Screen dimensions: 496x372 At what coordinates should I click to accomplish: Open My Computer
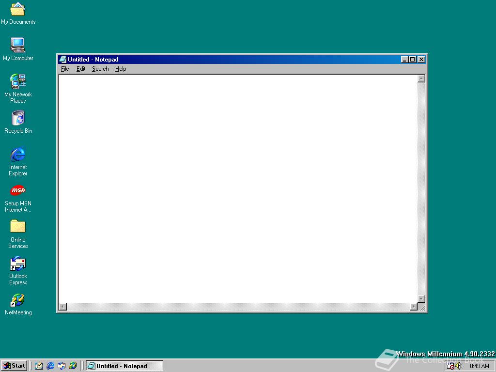(18, 46)
